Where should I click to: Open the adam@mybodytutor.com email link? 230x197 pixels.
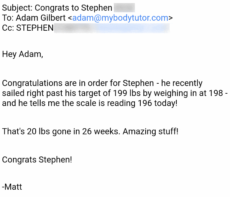click(120, 18)
